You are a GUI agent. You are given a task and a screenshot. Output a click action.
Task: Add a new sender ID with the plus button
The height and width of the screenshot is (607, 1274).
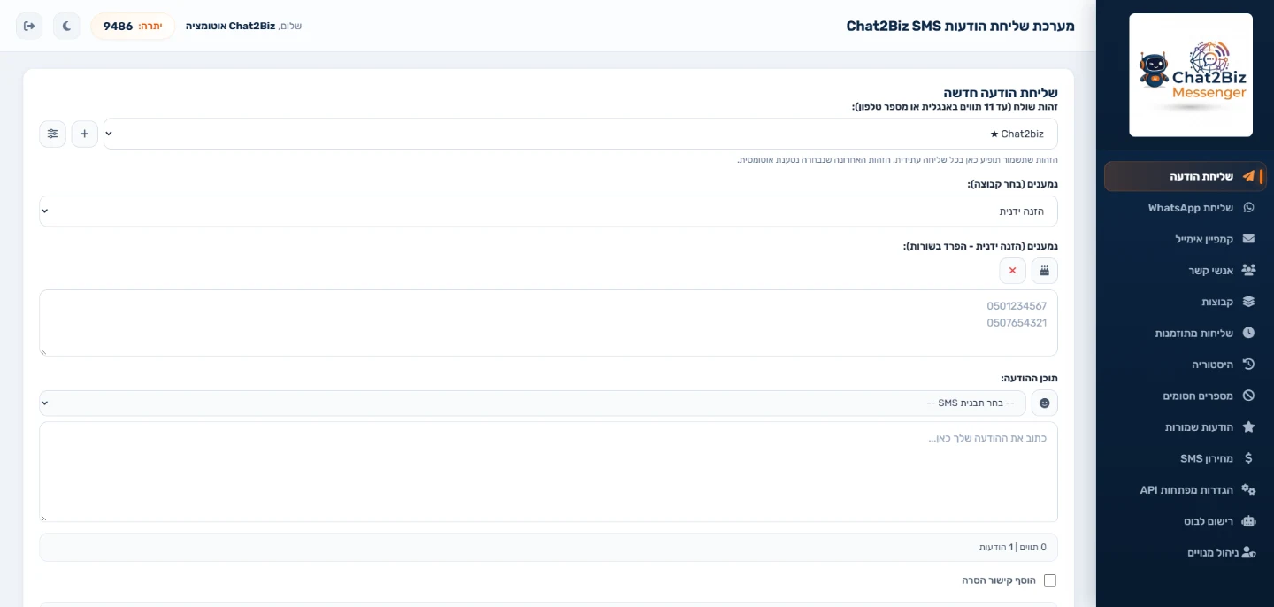[85, 134]
